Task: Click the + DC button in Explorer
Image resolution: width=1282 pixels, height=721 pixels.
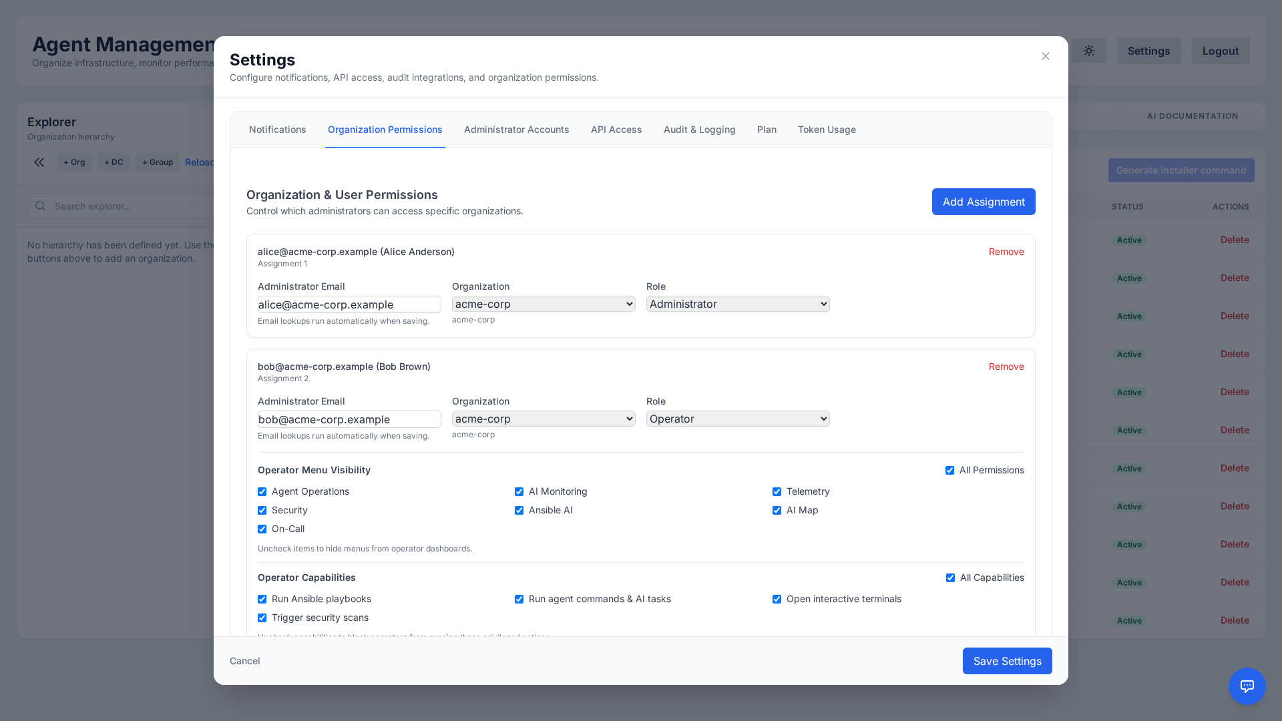Action: pos(114,162)
